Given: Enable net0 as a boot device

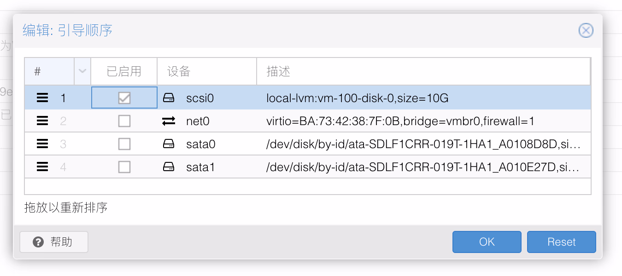Looking at the screenshot, I should 124,121.
